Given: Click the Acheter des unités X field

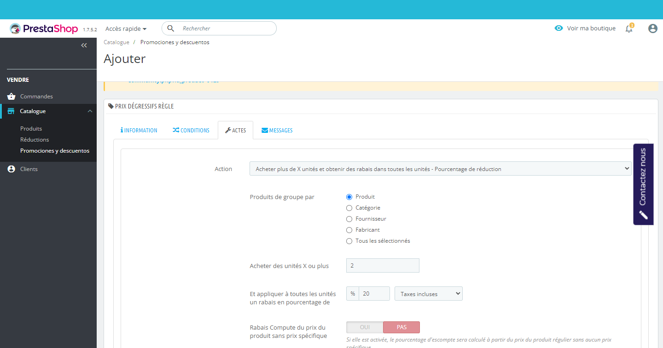Looking at the screenshot, I should click(x=383, y=266).
